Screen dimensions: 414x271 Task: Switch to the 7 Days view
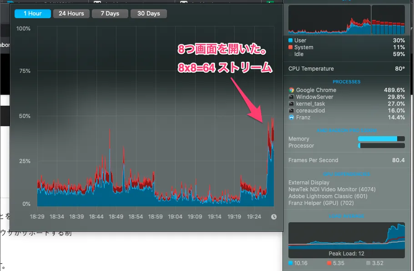(x=110, y=14)
